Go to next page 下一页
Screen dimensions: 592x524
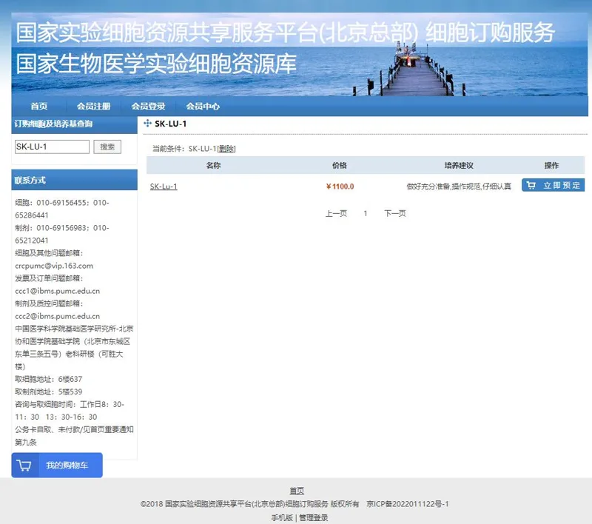point(395,213)
